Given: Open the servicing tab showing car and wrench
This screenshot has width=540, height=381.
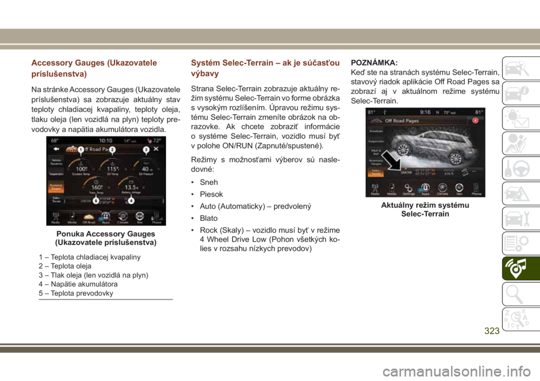Looking at the screenshot, I should click(x=521, y=219).
